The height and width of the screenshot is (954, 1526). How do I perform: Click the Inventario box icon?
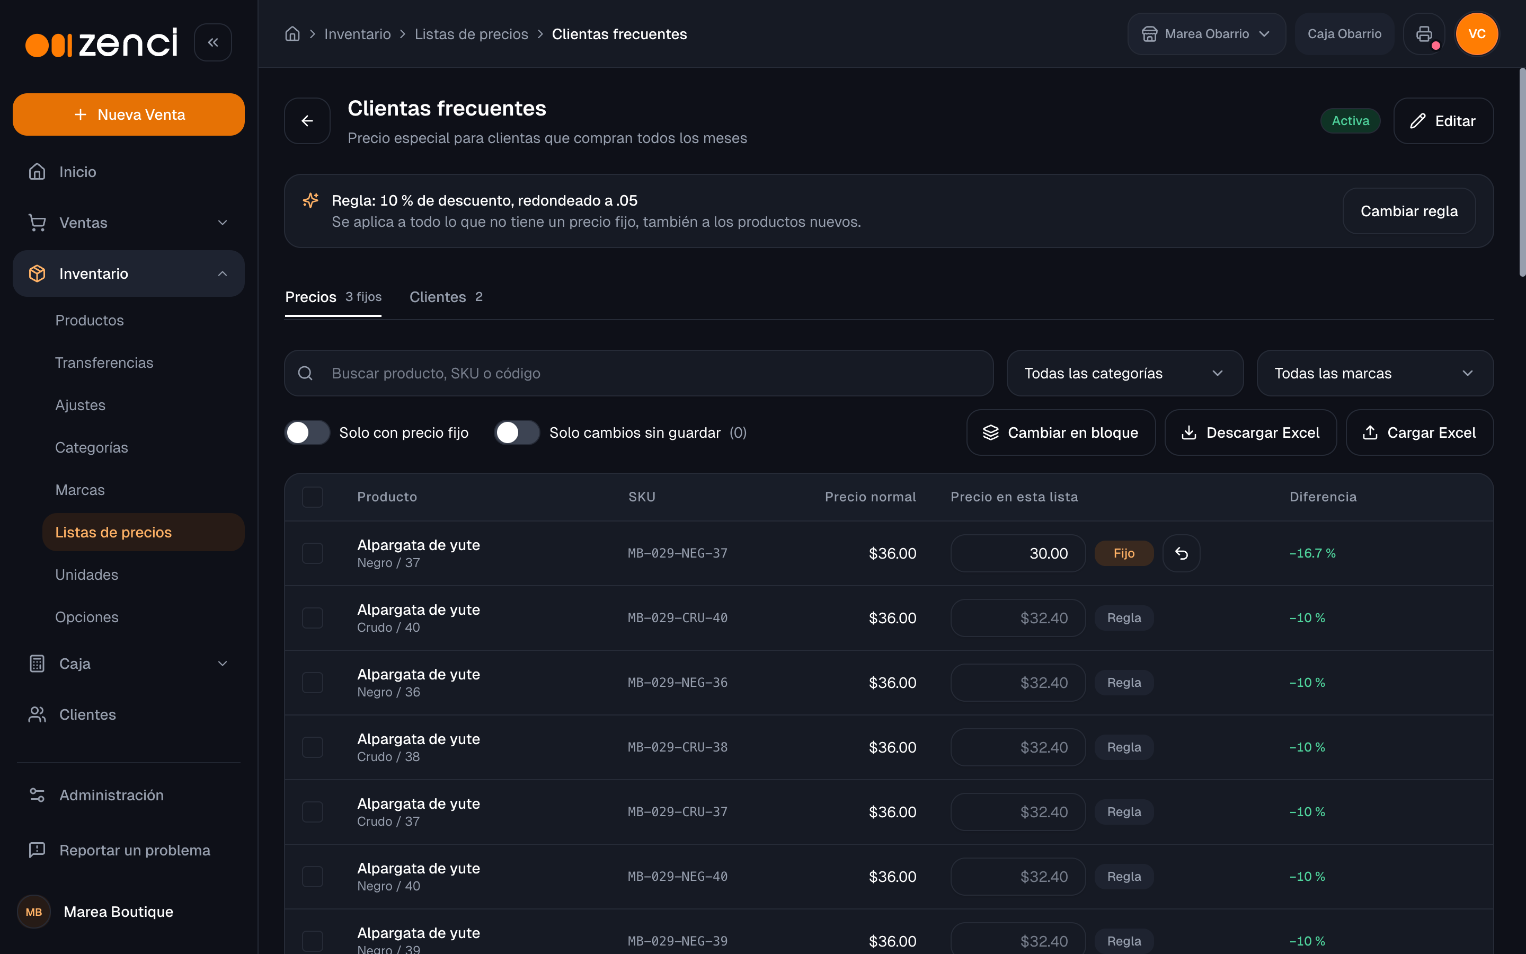[37, 274]
